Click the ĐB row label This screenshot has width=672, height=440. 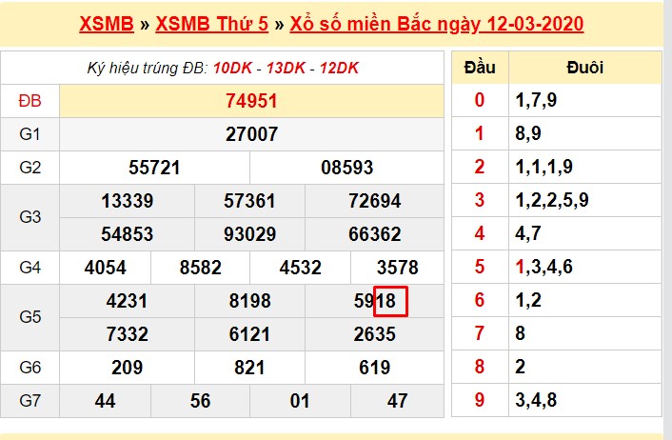30,101
